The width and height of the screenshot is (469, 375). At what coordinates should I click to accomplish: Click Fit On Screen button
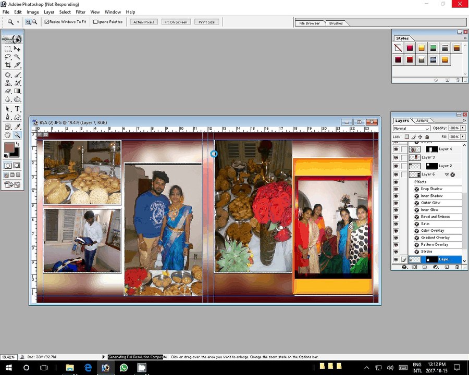click(x=176, y=22)
